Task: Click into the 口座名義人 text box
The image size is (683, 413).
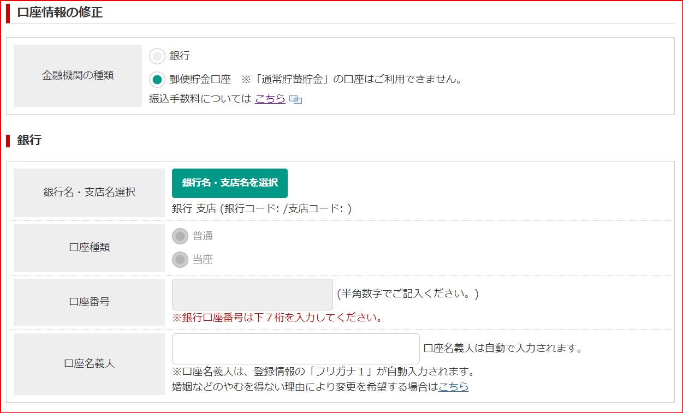Action: coord(295,349)
